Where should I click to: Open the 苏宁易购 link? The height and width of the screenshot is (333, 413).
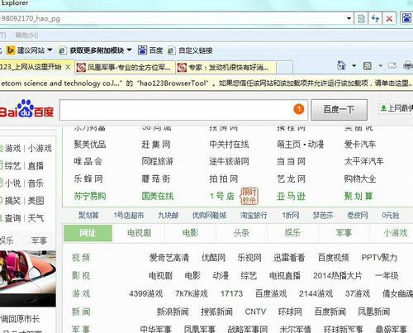coord(90,196)
